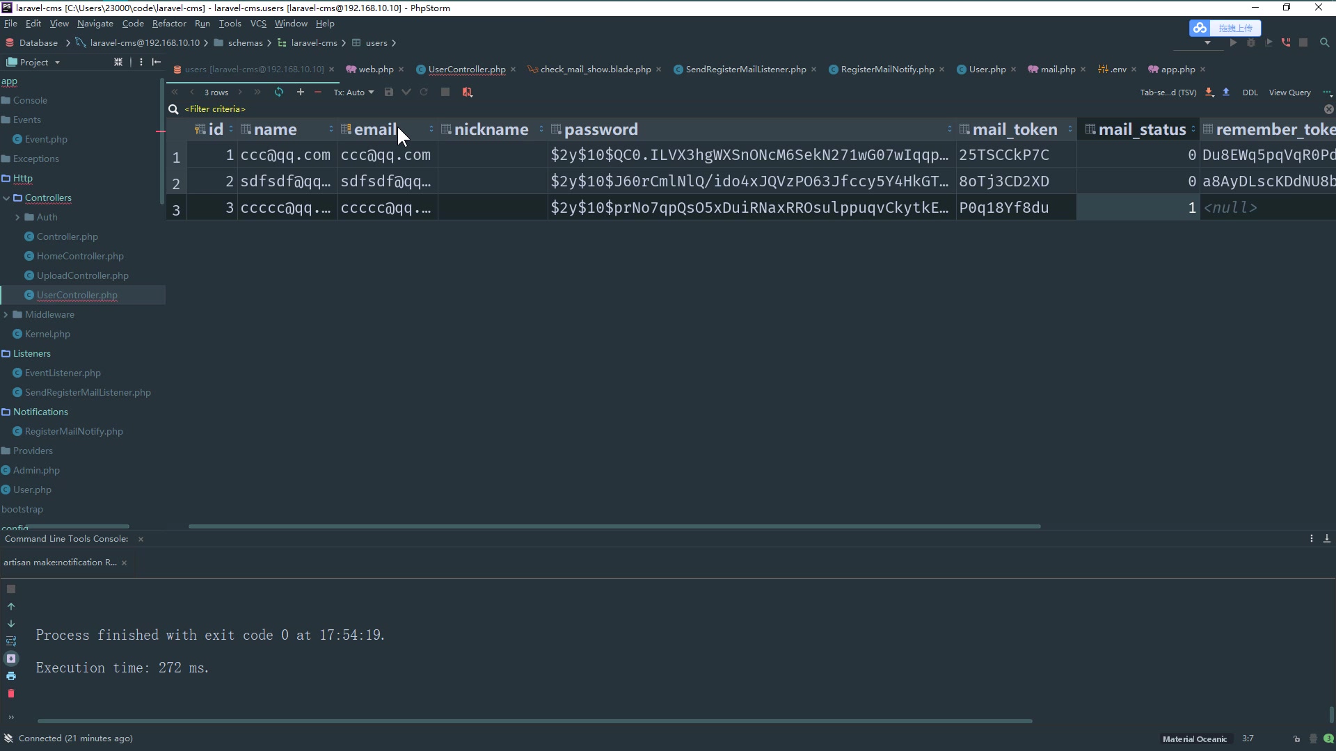The image size is (1336, 751).
Task: Open the File menu
Action: (x=10, y=23)
